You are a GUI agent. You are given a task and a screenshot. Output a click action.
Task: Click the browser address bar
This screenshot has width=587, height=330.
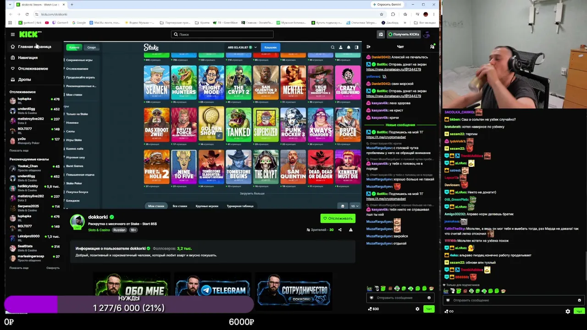coord(206,14)
